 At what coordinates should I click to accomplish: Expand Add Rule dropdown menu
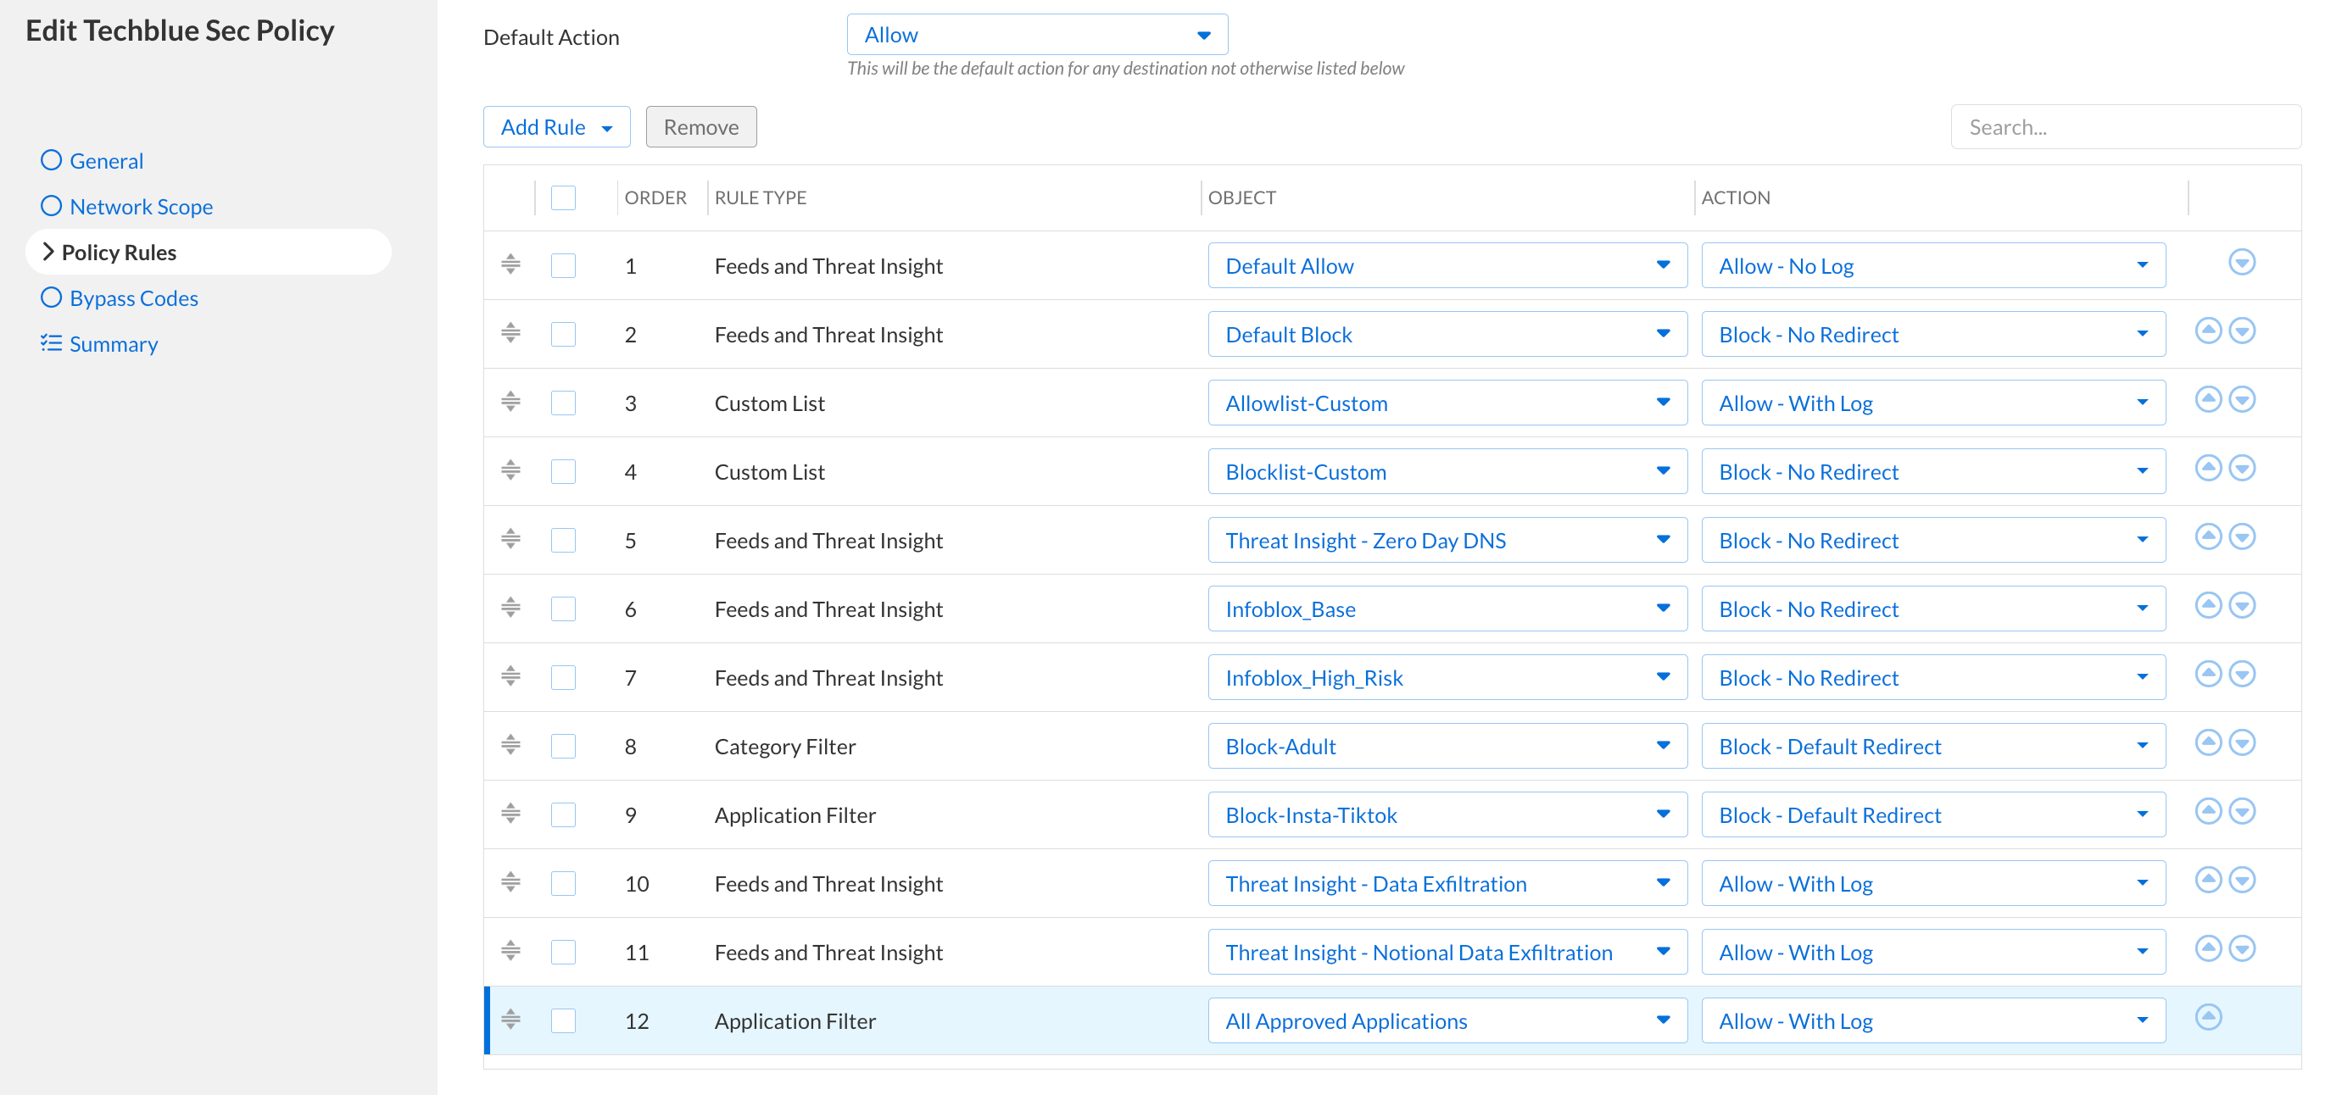556,127
